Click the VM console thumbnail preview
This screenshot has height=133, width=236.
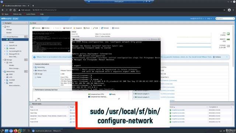pos(51,42)
